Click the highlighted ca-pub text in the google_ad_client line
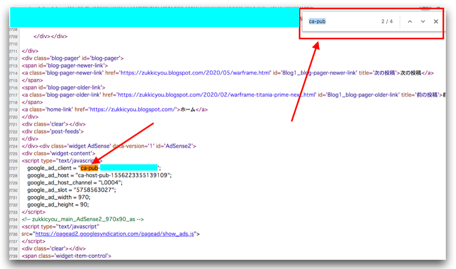 [x=90, y=168]
